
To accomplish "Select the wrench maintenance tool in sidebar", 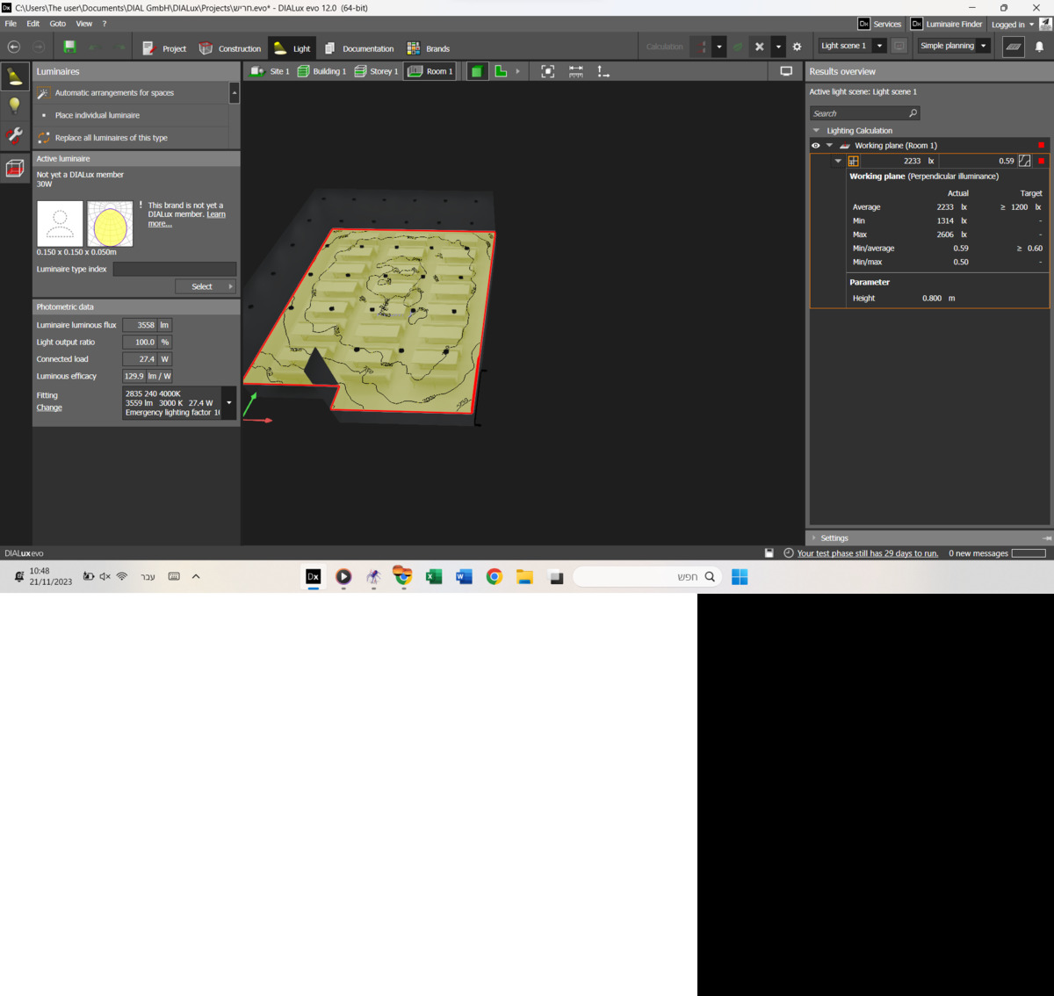I will point(15,136).
